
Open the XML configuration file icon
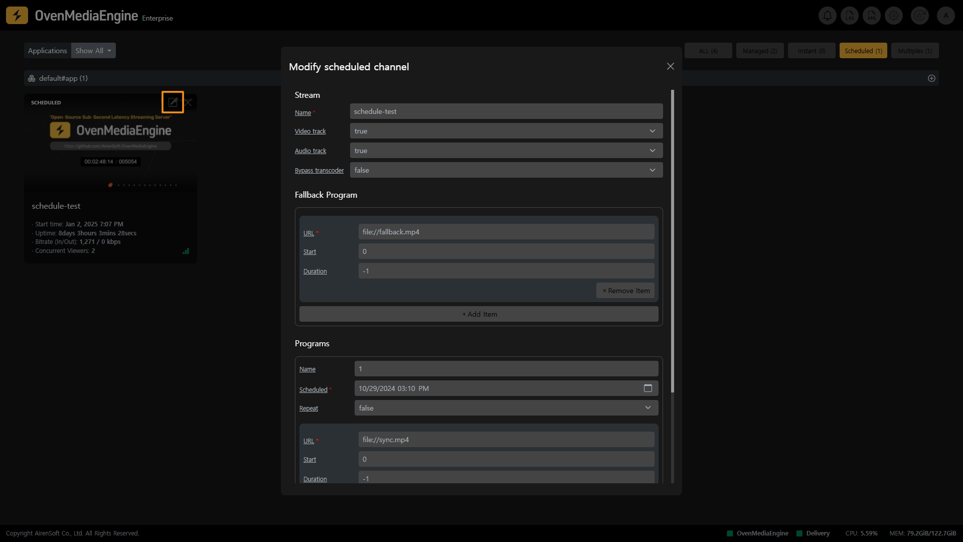[x=872, y=16]
